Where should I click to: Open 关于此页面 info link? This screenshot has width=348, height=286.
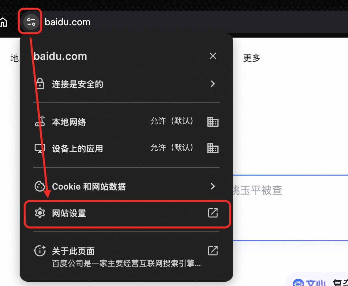click(x=126, y=256)
